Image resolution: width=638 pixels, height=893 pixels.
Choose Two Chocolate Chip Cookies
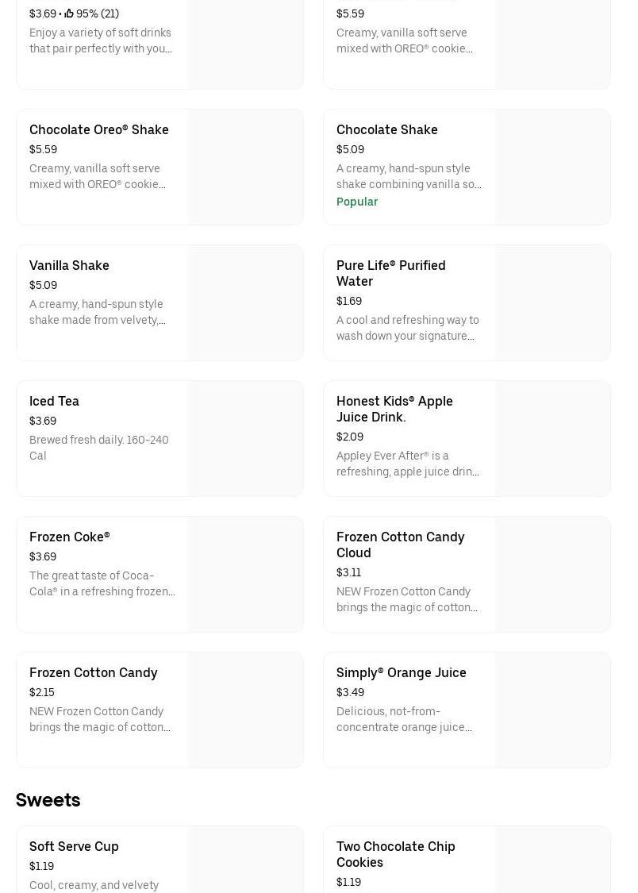point(395,854)
